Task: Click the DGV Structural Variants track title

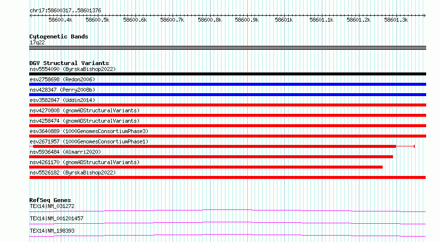Action: pos(69,63)
